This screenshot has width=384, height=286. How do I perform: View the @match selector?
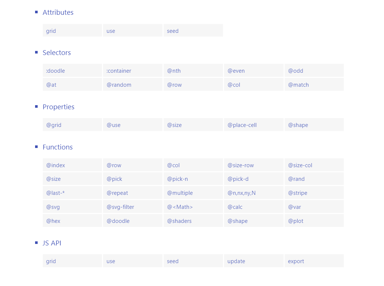pos(314,84)
